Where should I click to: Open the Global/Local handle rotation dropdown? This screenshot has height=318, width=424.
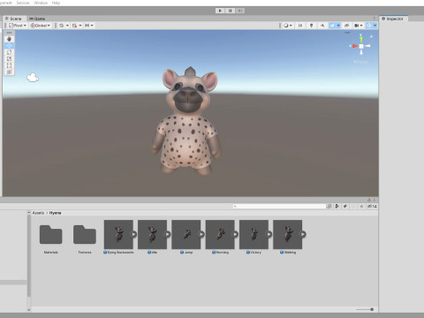coord(41,26)
